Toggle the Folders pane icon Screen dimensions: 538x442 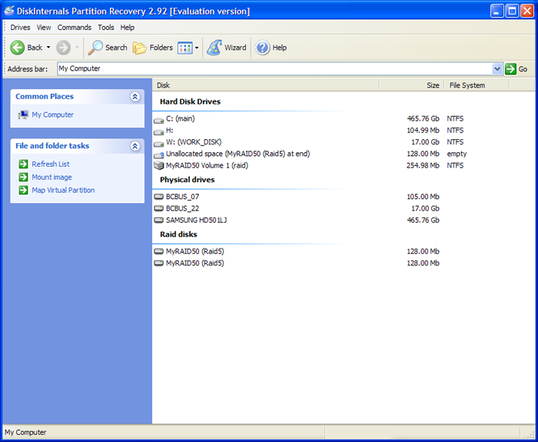140,48
